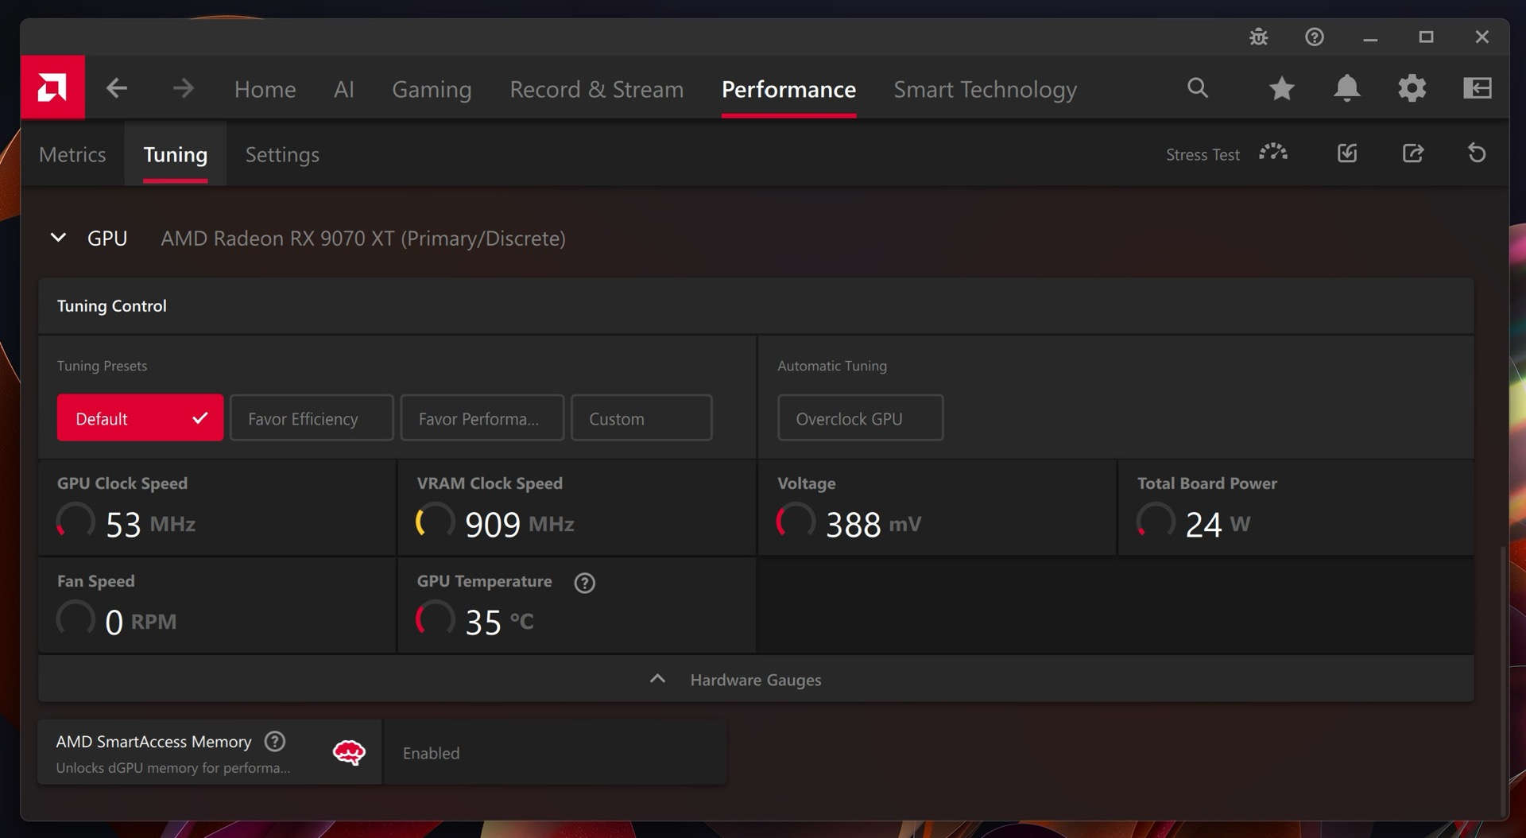Reset tuning with the undo icon
The width and height of the screenshot is (1526, 838).
[x=1477, y=153]
